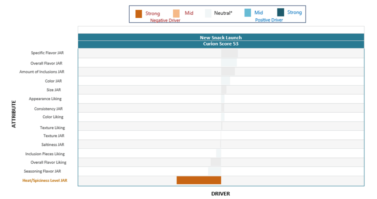Image resolution: width=377 pixels, height=199 pixels.
Task: Click the blue 'Strong' legend text
Action: [295, 12]
